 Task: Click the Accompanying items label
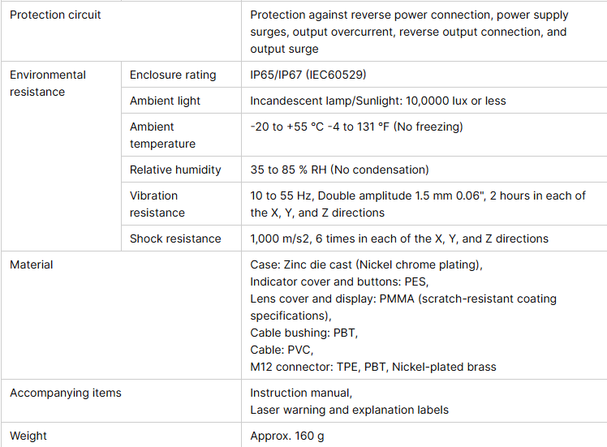click(66, 393)
